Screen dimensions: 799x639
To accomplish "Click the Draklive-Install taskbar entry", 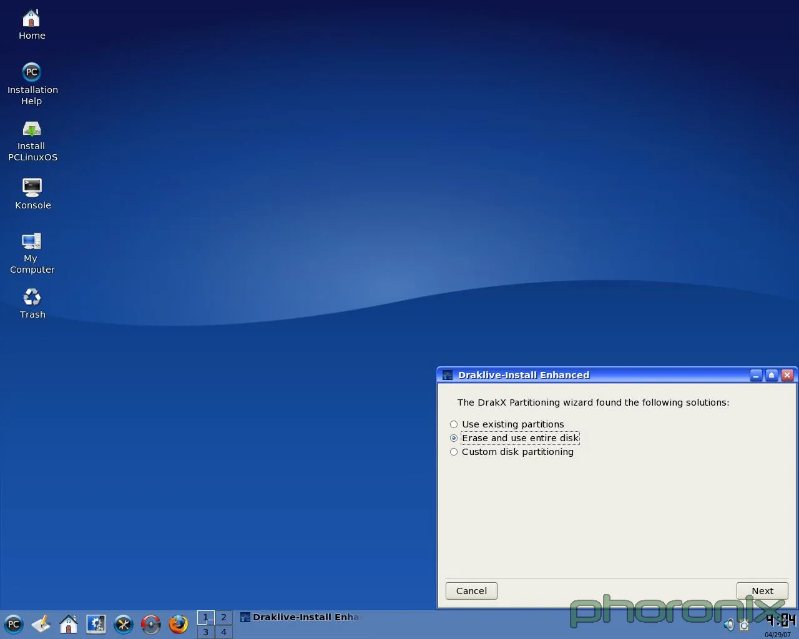I will click(301, 617).
